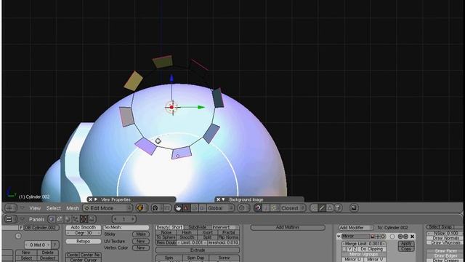The width and height of the screenshot is (465, 262).
Task: Toggle Mirror modifier Z axis
Action: (355, 249)
